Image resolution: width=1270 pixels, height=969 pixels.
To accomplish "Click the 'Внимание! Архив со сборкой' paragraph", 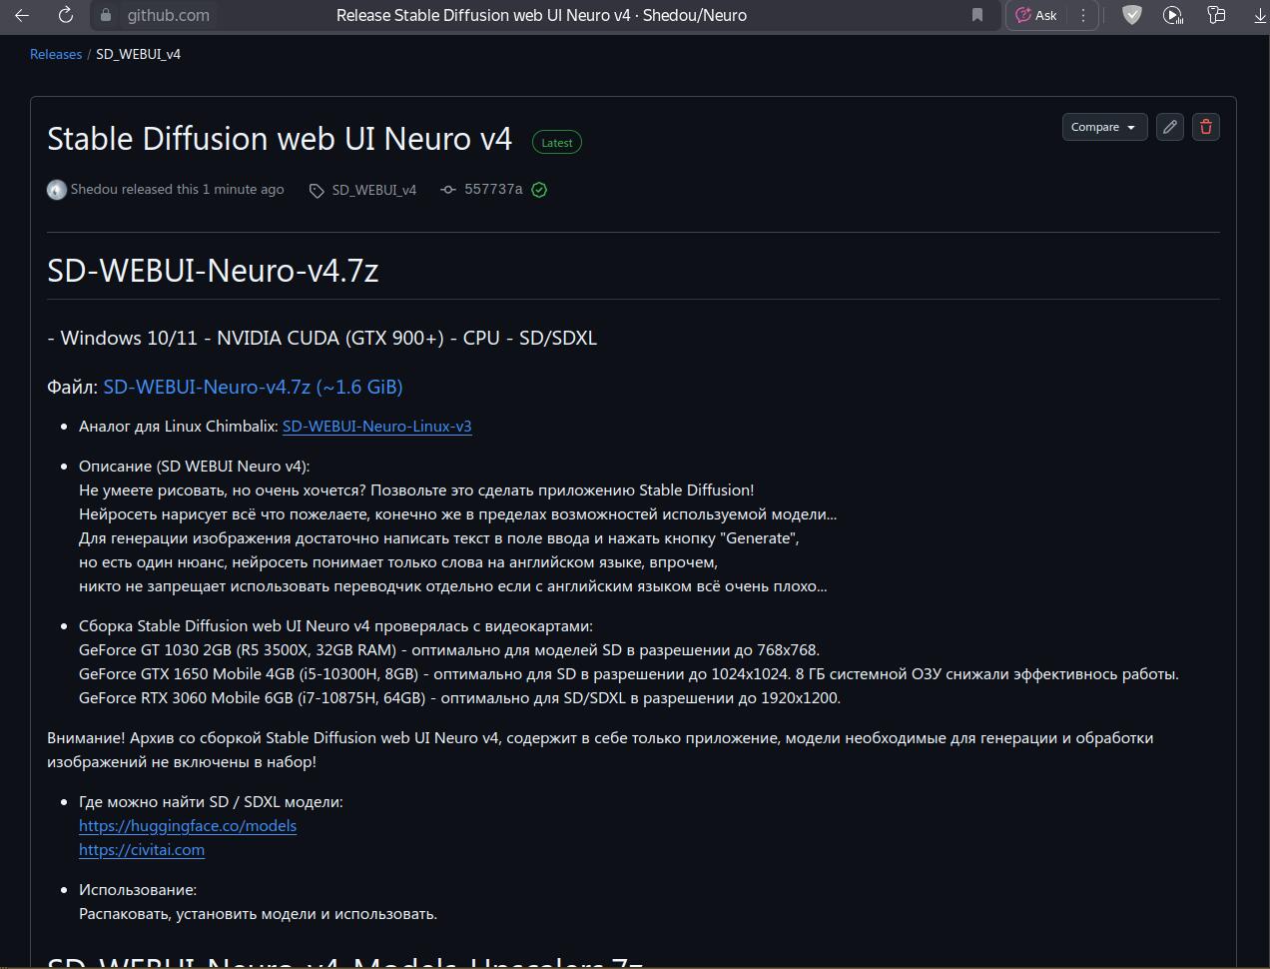I will [x=600, y=749].
